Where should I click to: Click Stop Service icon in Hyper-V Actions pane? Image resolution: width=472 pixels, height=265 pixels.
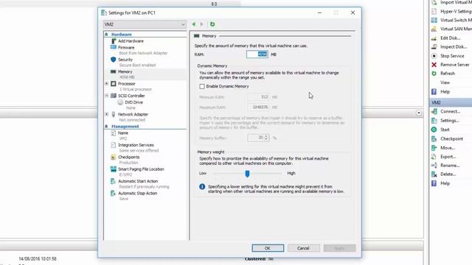434,56
